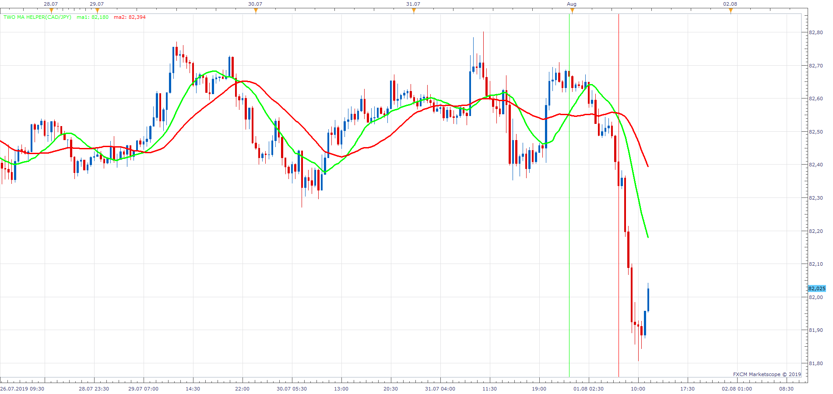
Task: Select the green vertical line on chart
Action: coord(569,195)
